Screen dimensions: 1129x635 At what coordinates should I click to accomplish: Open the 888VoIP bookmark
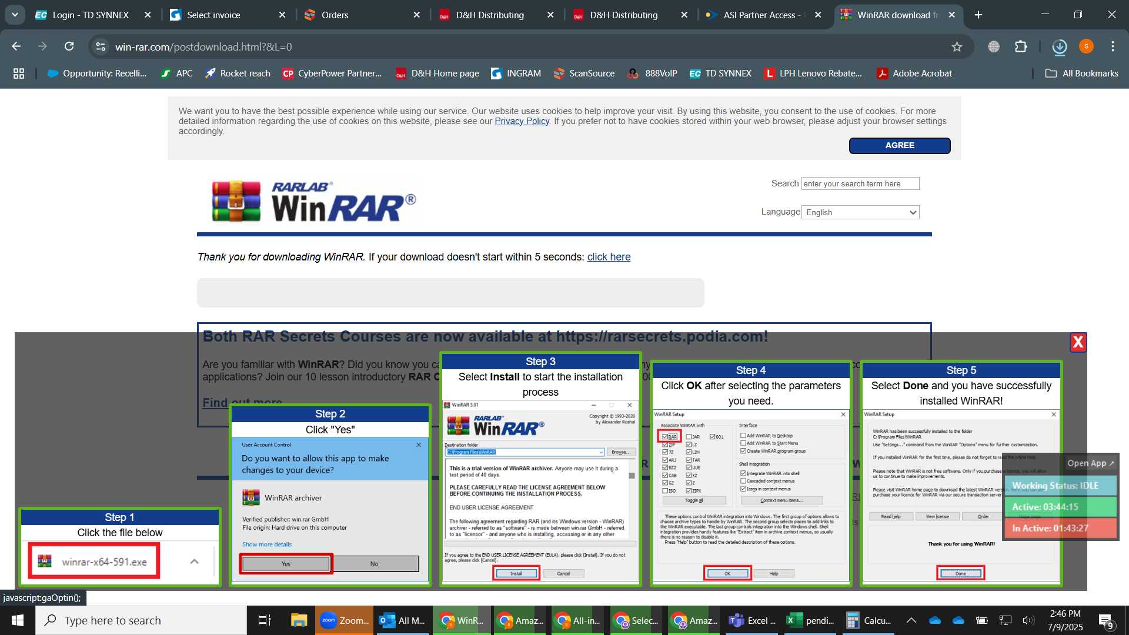pos(652,73)
